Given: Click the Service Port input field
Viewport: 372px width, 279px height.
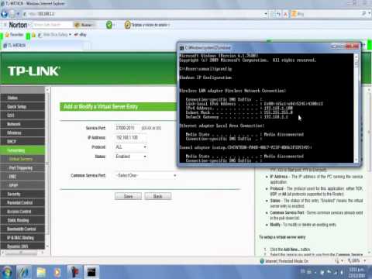Looking at the screenshot, I should coord(126,128).
